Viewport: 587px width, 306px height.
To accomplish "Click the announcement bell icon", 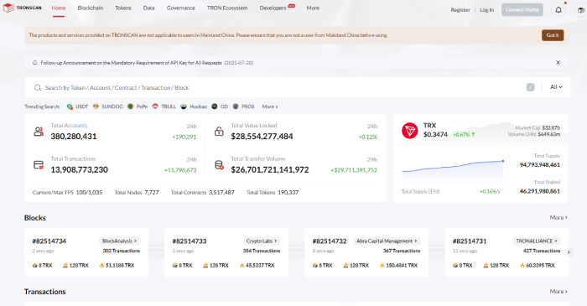I will [35, 63].
